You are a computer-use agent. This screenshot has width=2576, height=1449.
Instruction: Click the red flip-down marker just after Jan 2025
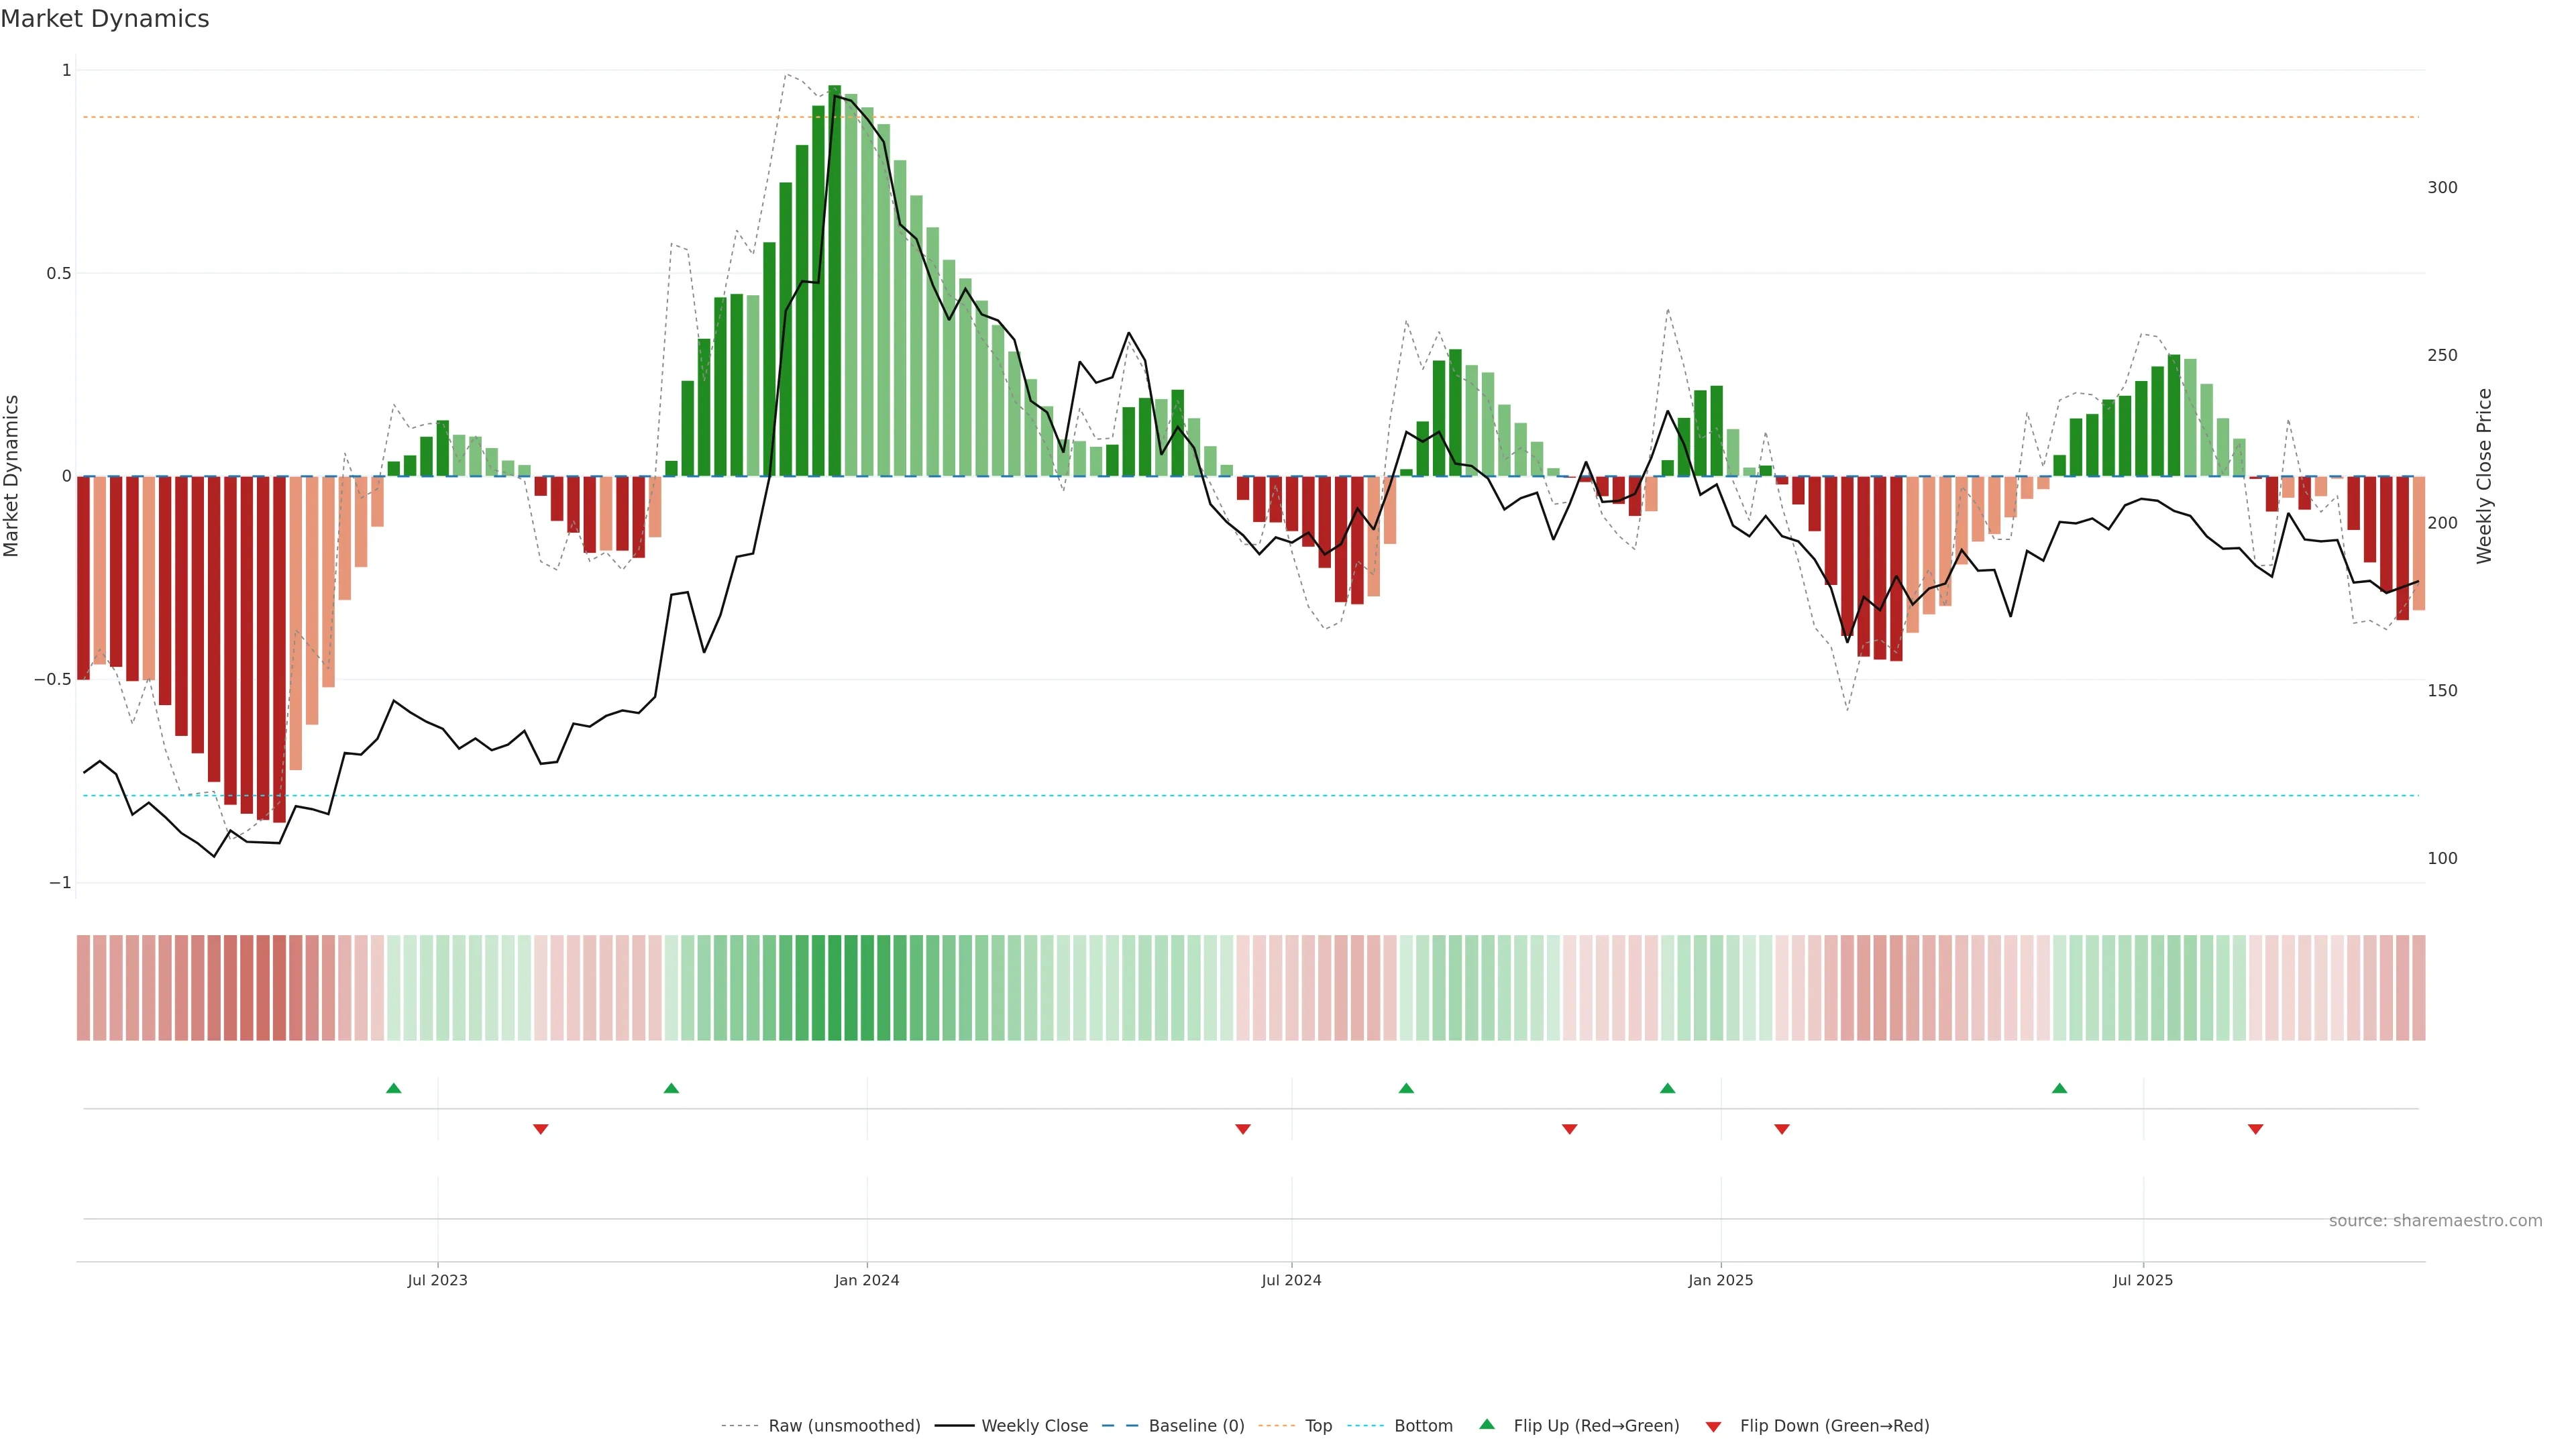[x=1782, y=1129]
